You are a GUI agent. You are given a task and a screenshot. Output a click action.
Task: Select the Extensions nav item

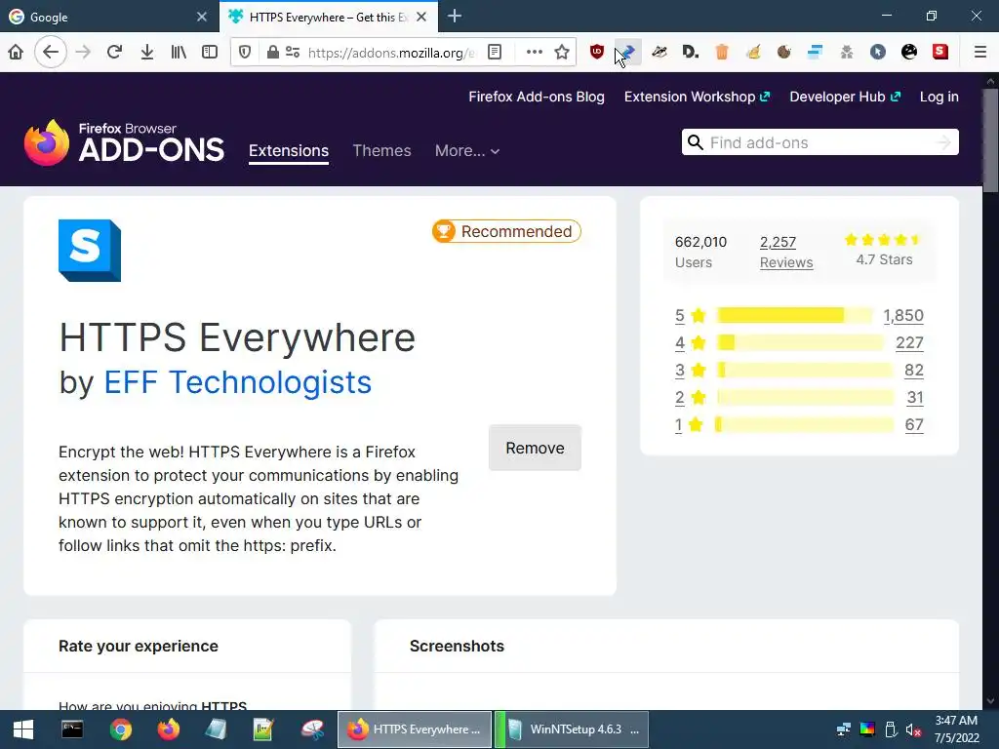(289, 151)
